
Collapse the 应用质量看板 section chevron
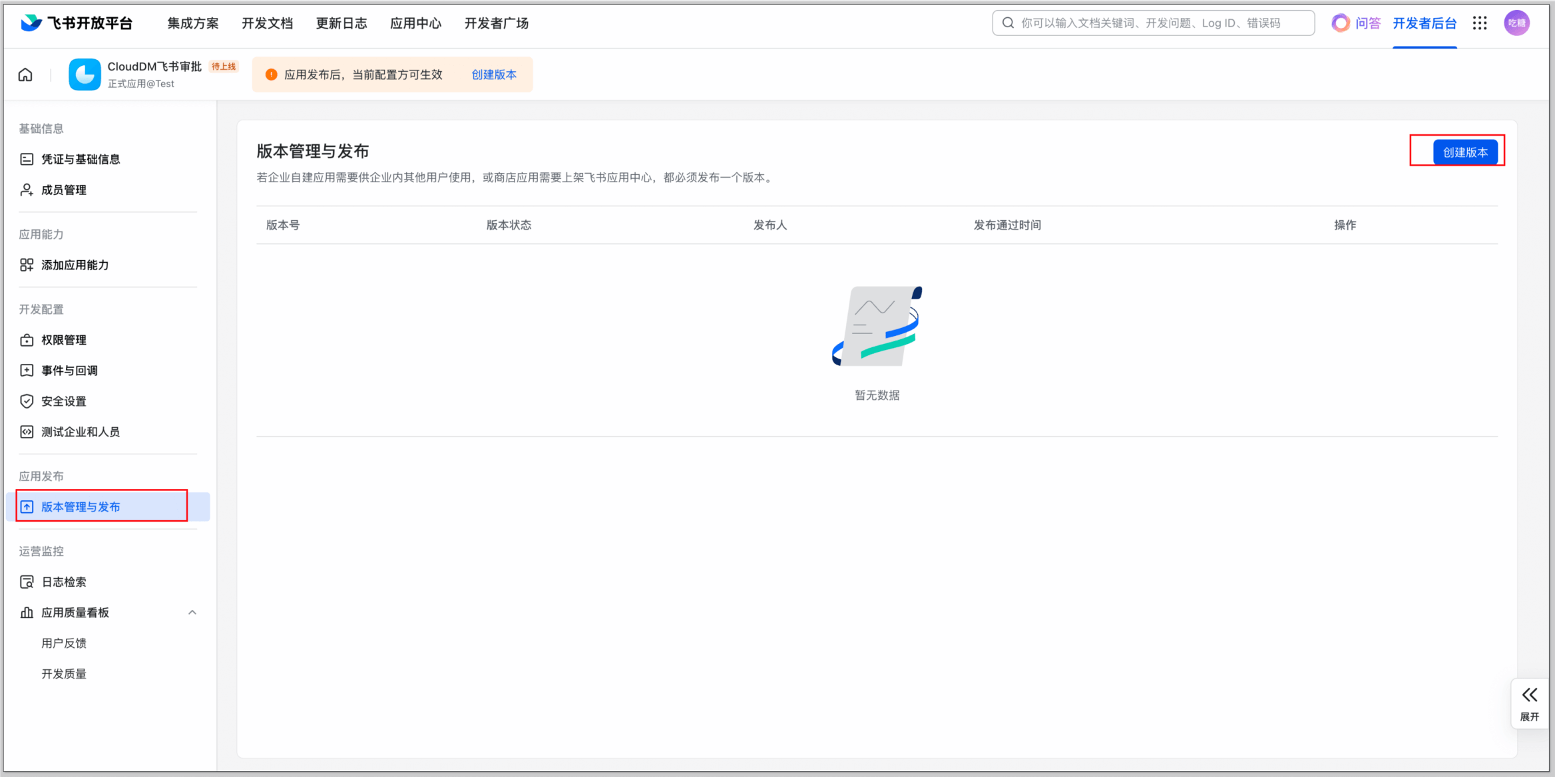tap(192, 612)
